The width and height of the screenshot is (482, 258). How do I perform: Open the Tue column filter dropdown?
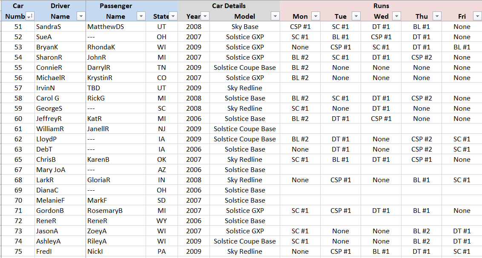pos(356,16)
